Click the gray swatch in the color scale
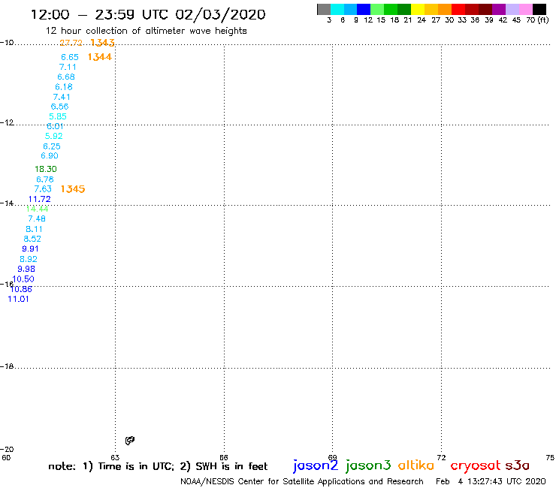Screen dimensions: 556x488 (x=324, y=9)
